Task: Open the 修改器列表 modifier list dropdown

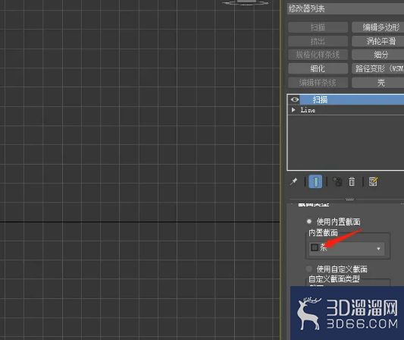Action: 345,9
